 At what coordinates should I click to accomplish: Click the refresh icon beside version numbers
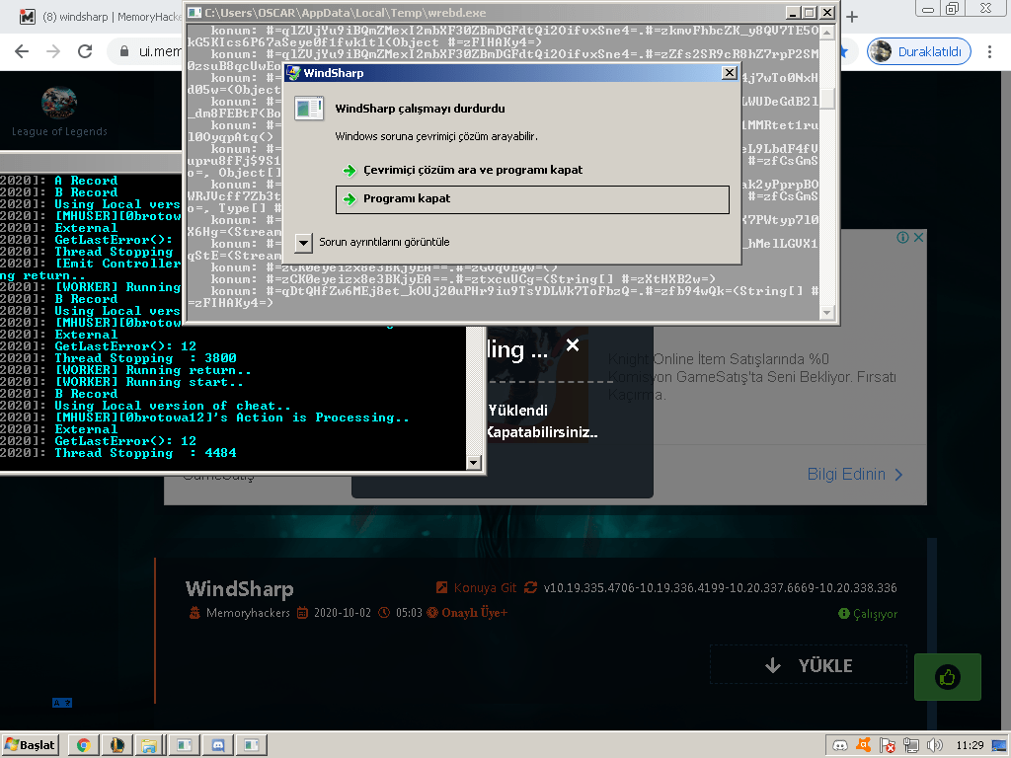click(530, 588)
